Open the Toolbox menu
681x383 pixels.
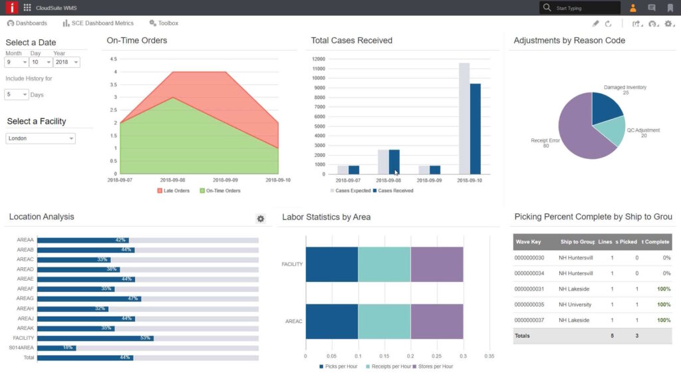point(164,23)
